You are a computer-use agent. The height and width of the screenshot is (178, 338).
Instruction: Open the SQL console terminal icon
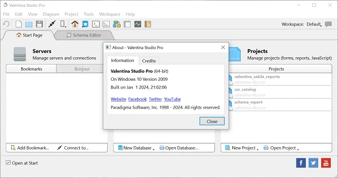click(96, 24)
